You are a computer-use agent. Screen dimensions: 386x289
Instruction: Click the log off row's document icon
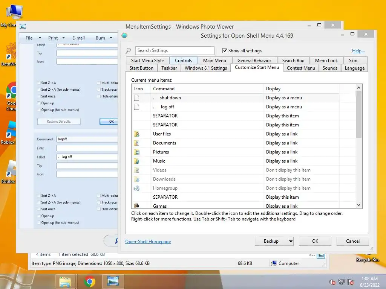point(136,107)
